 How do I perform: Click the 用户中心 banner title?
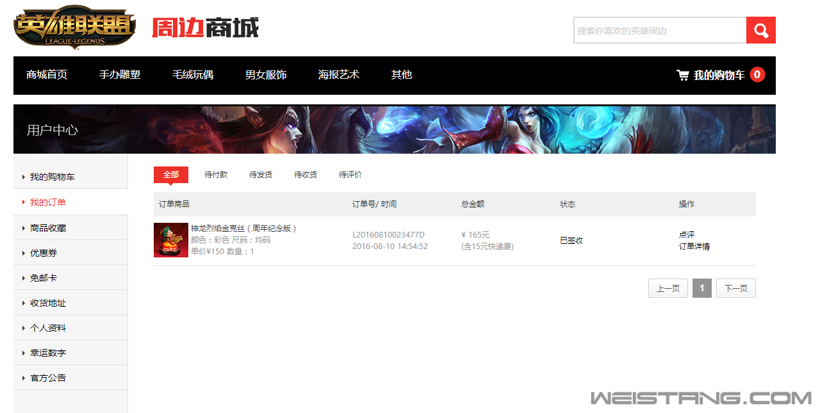pyautogui.click(x=53, y=130)
